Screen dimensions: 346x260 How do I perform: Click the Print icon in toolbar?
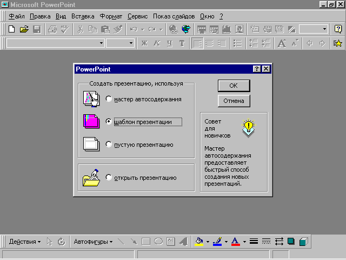(52, 29)
